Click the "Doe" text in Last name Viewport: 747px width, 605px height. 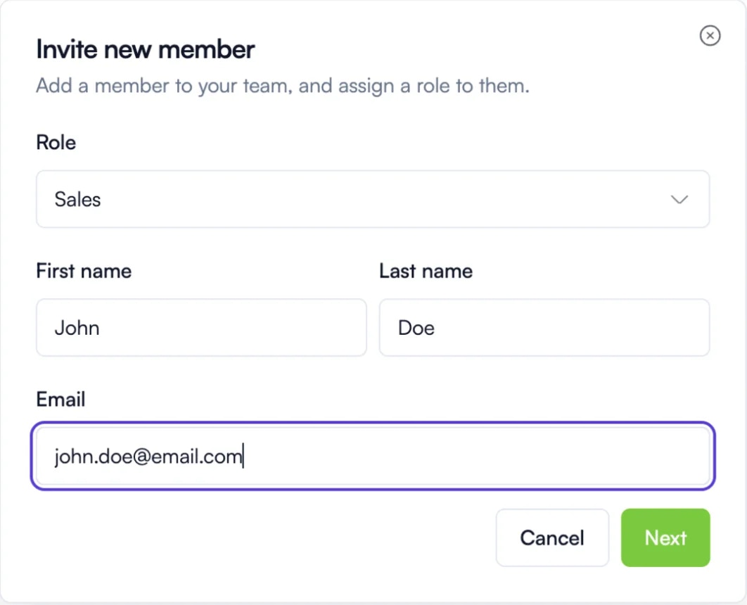click(416, 328)
